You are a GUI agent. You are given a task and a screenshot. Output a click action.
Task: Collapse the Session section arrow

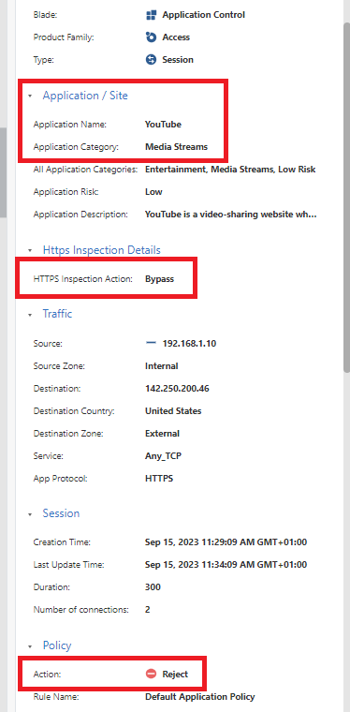(x=30, y=514)
